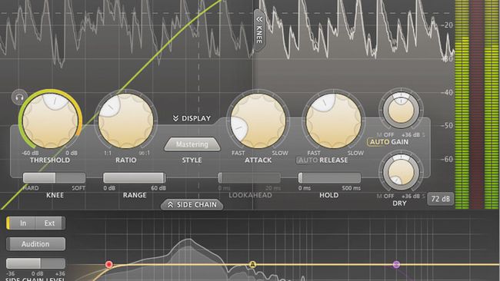Click the HOLD label

pos(328,195)
